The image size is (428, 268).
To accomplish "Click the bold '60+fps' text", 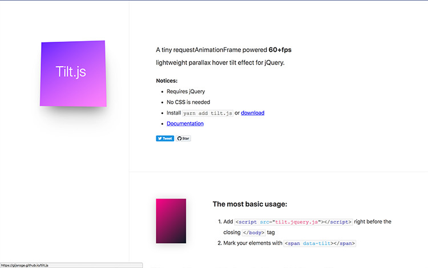I will (x=280, y=50).
